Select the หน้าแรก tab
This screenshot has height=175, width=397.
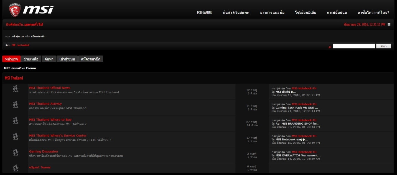click(x=11, y=59)
